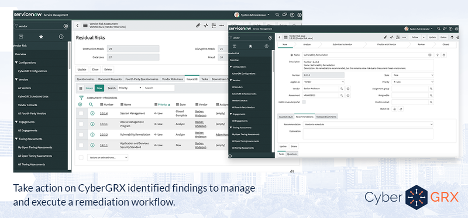468x218 pixels.
Task: Click the green New button in Issues list
Action: tap(99, 88)
